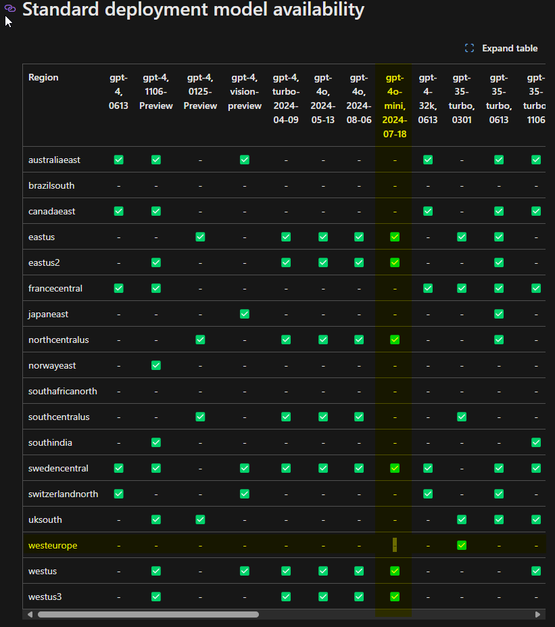This screenshot has height=627, width=555.
Task: Click the 'gpt-4o, 2024-08-06' column header
Action: 359,99
